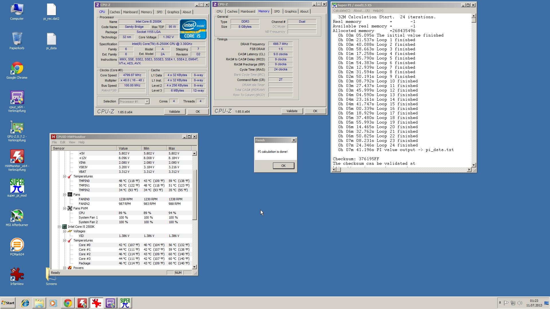Launch MSI Afterburner from the desktop
The height and width of the screenshot is (309, 550).
tap(17, 217)
